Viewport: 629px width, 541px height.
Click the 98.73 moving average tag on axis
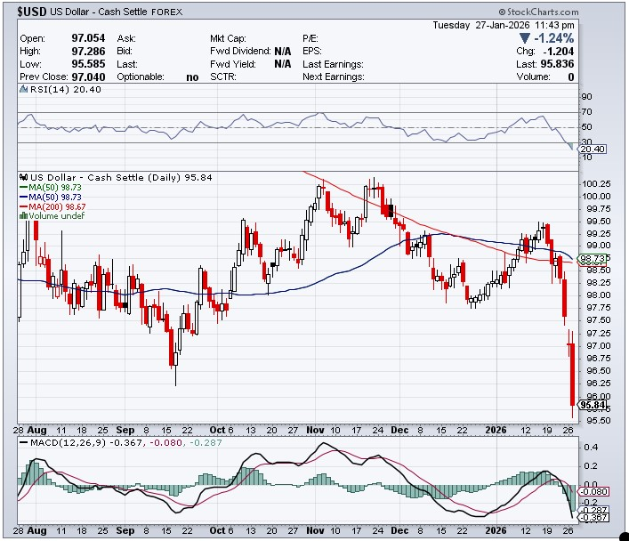pyautogui.click(x=593, y=259)
